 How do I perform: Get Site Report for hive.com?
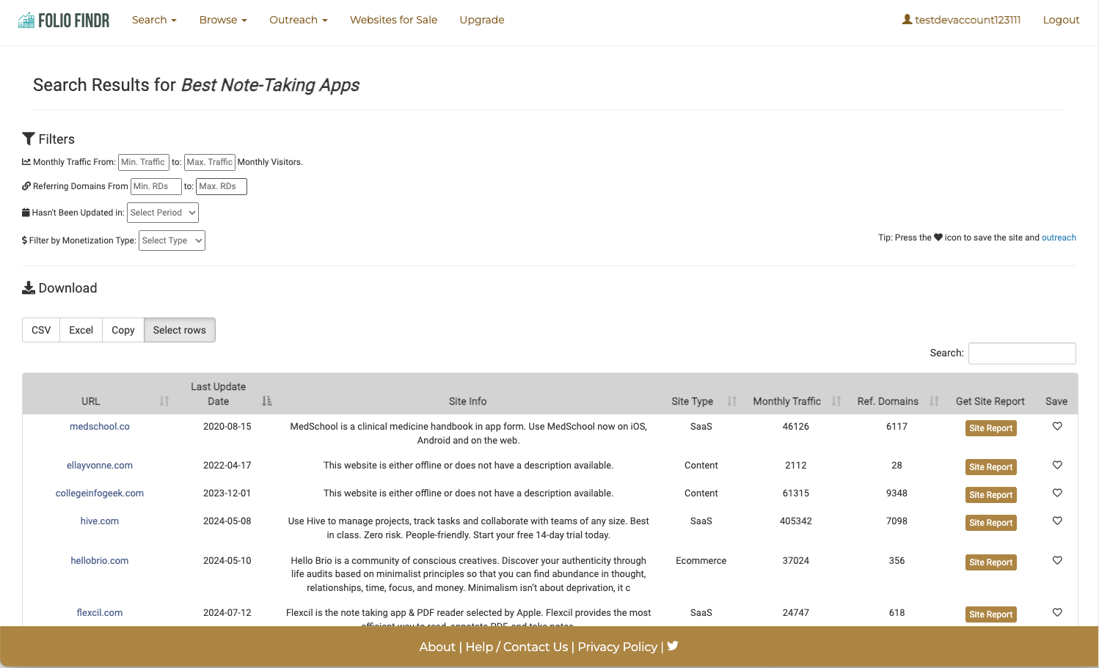click(990, 523)
